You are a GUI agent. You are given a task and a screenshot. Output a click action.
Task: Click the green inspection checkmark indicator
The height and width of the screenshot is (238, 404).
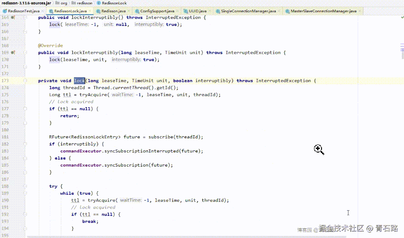[402, 17]
